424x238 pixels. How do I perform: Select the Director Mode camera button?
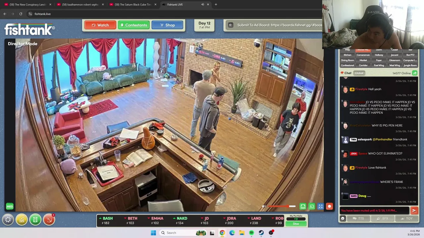[x=363, y=50]
